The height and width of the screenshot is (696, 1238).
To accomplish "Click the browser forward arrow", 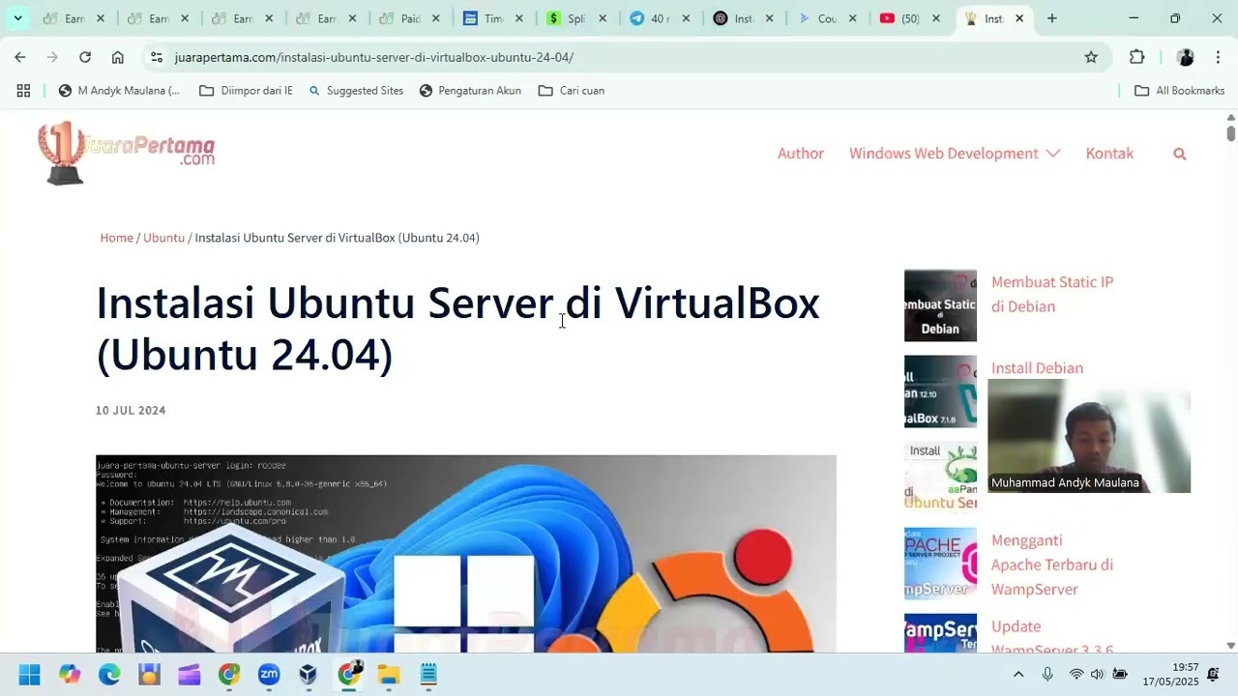I will click(x=52, y=57).
